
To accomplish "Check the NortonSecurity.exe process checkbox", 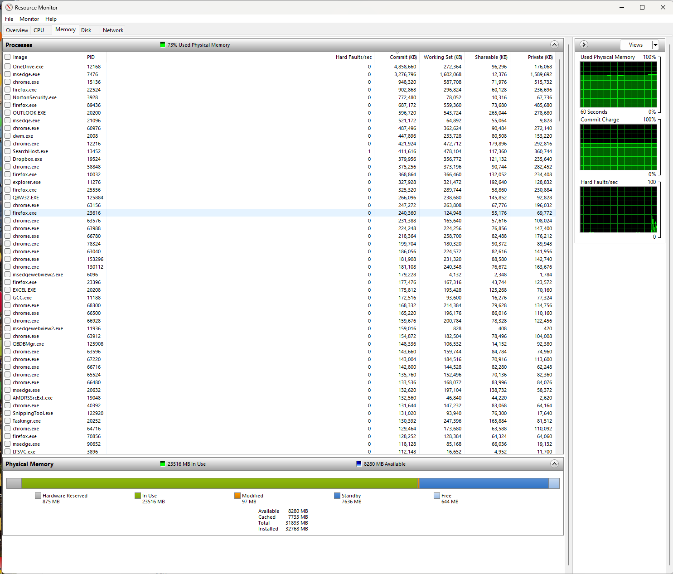I will pos(8,97).
